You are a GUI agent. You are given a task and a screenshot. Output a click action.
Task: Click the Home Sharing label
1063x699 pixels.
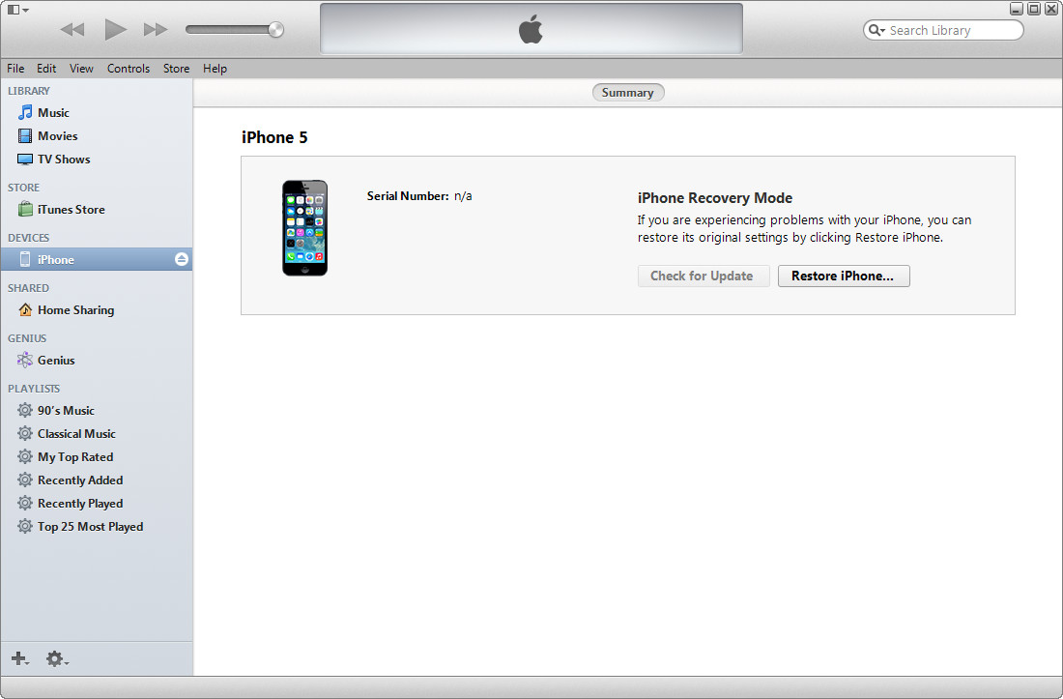coord(76,309)
